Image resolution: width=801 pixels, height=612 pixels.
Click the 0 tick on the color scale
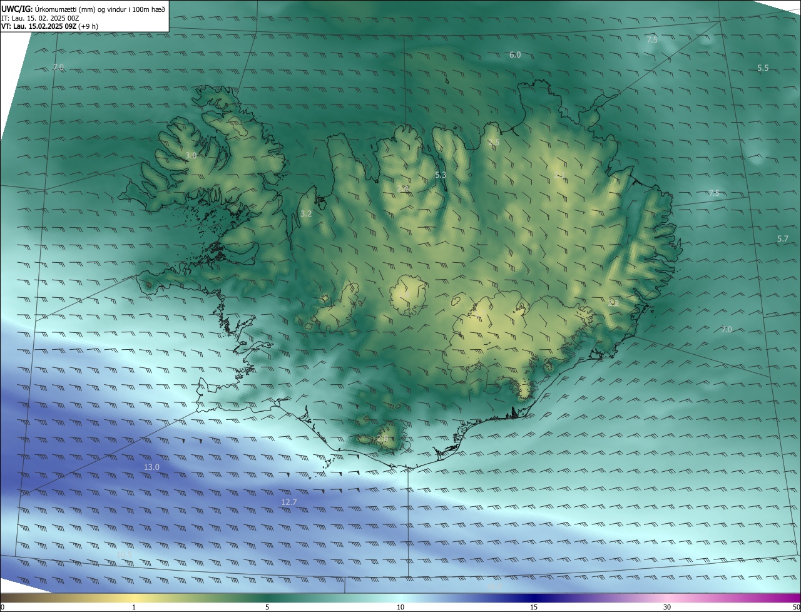(3, 607)
